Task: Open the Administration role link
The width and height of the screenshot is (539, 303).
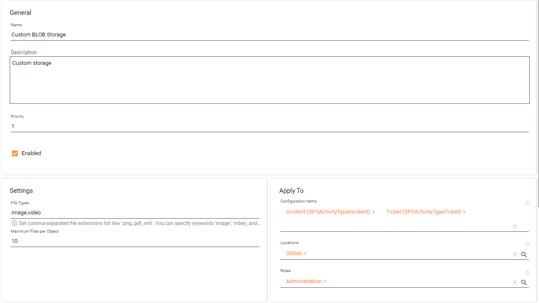Action: [304, 281]
